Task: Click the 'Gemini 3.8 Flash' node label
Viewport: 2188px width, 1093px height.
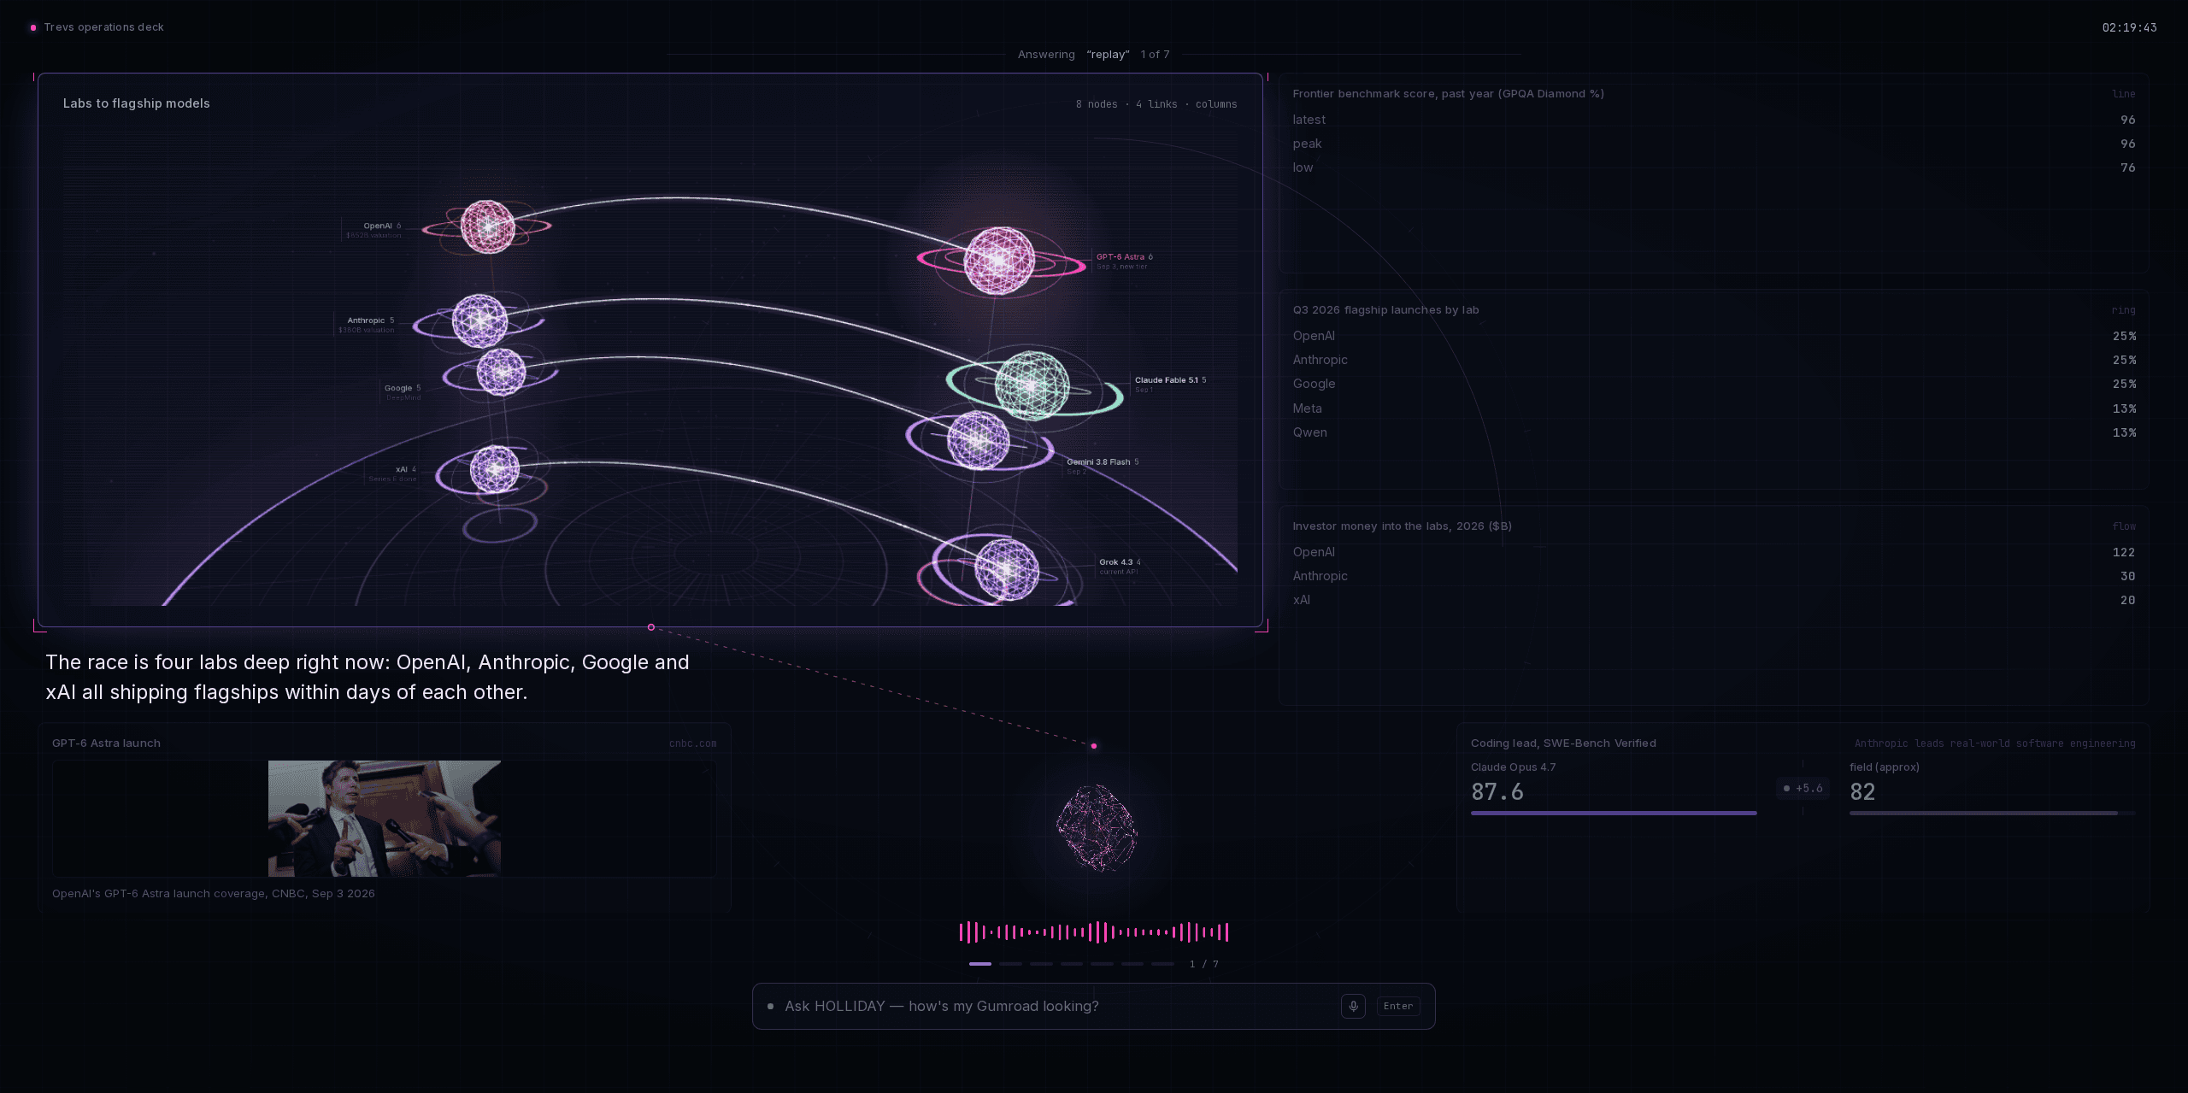Action: 1098,462
